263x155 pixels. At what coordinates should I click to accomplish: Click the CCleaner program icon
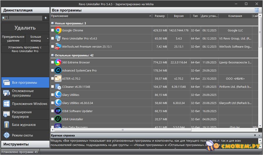(58, 87)
